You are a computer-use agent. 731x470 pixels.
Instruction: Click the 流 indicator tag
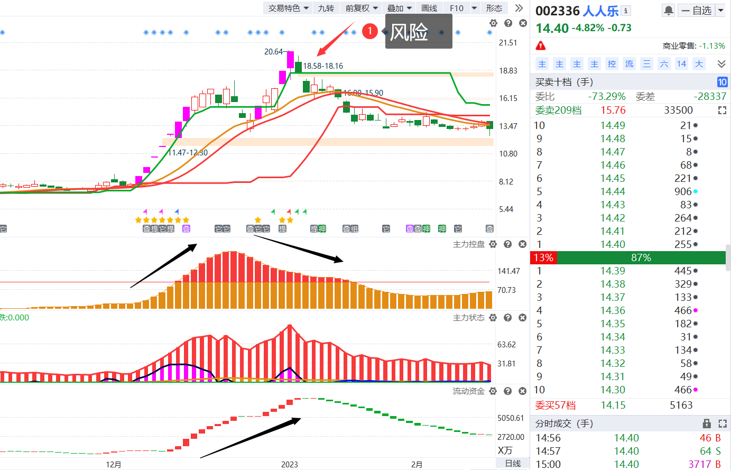click(x=630, y=64)
